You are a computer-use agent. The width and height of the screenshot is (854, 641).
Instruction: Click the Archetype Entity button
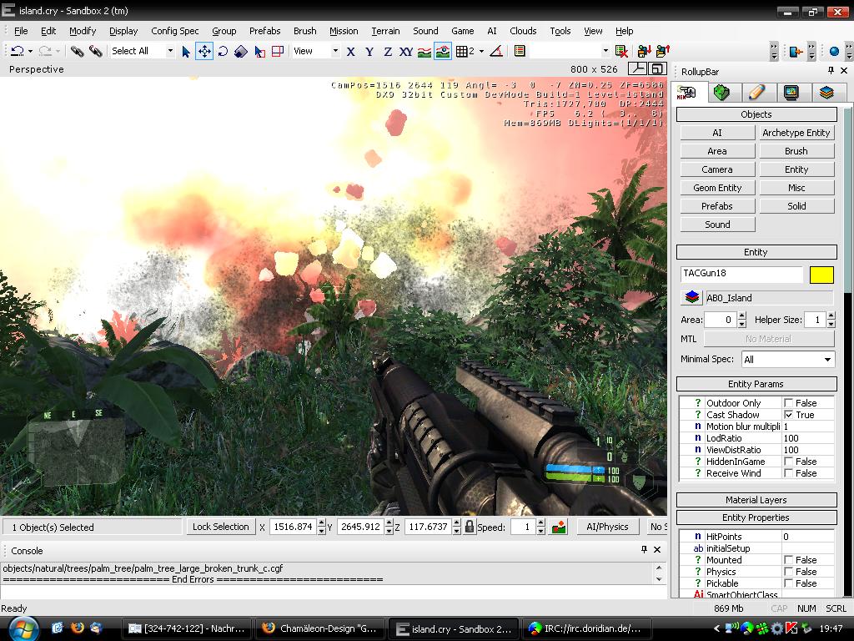coord(796,133)
